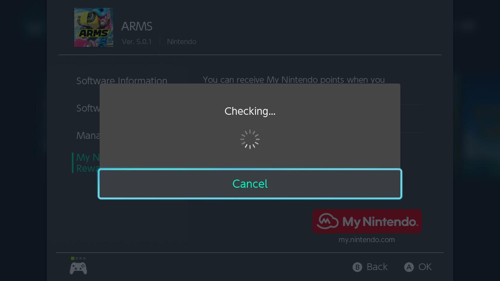Select the ARMS game icon thumbnail
Screen dimensions: 500x281
tap(94, 27)
